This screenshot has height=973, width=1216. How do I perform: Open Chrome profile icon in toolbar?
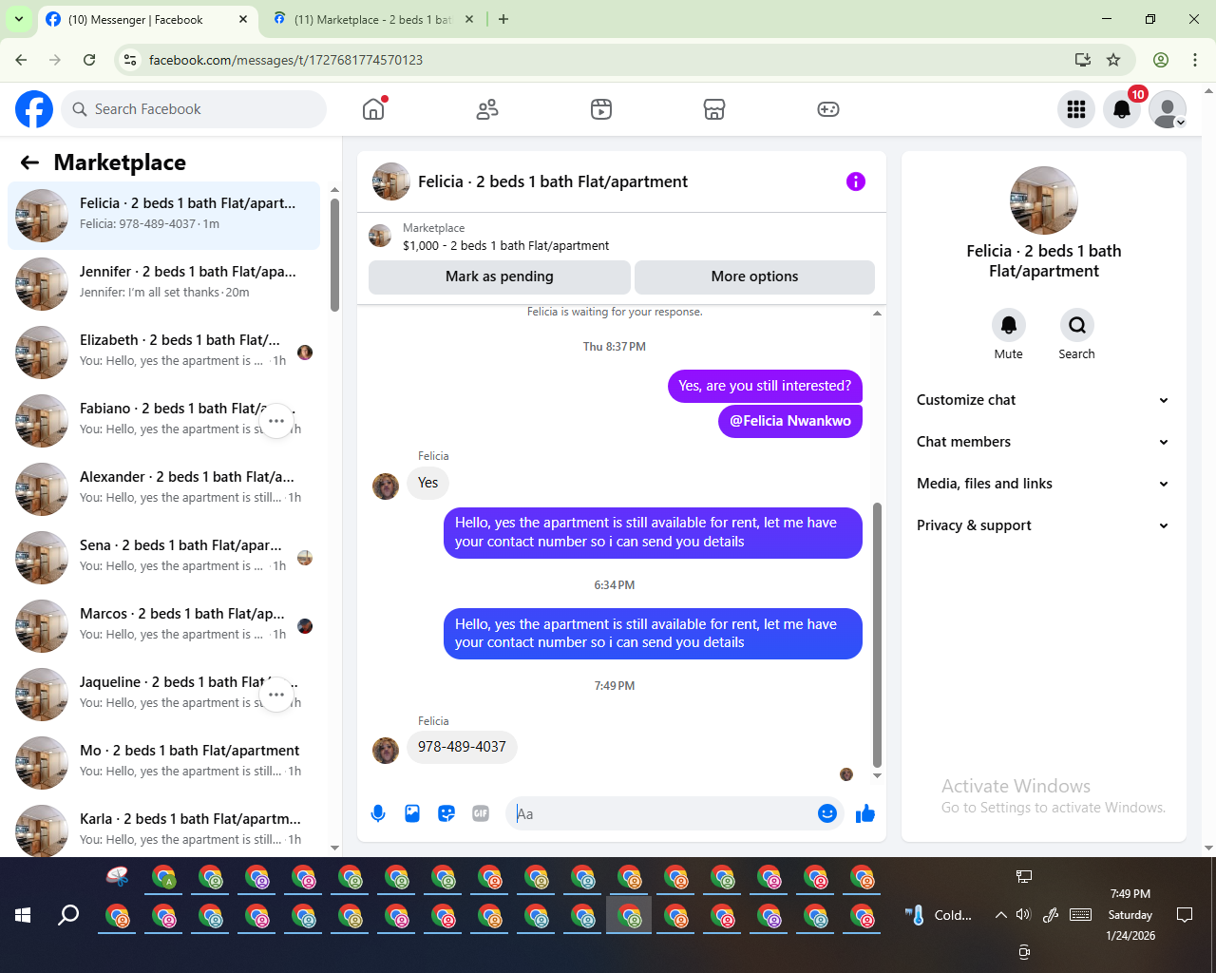pos(1161,60)
